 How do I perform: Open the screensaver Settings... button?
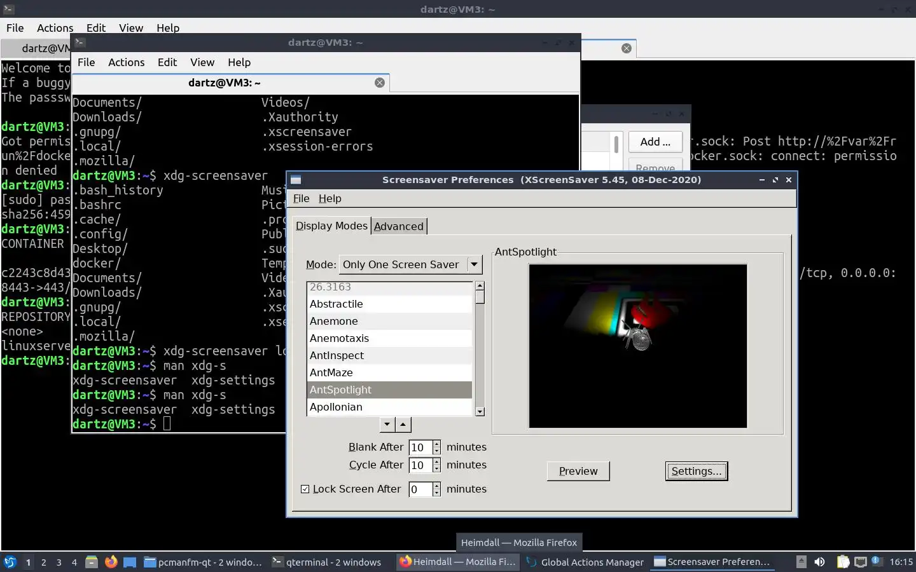pos(697,471)
